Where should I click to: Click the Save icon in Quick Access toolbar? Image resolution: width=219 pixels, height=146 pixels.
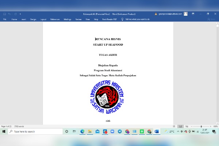[x=5, y=14]
